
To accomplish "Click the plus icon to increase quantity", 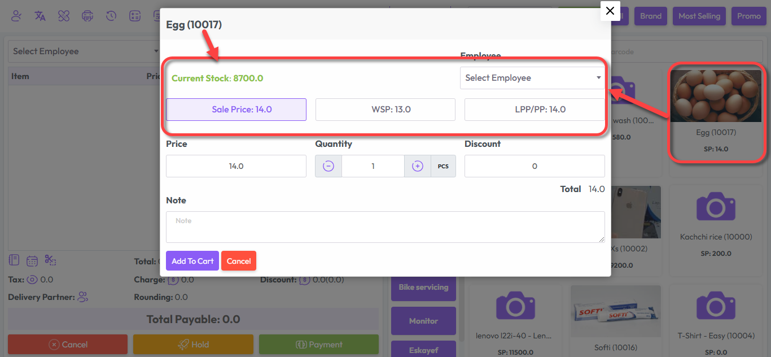I will coord(418,166).
